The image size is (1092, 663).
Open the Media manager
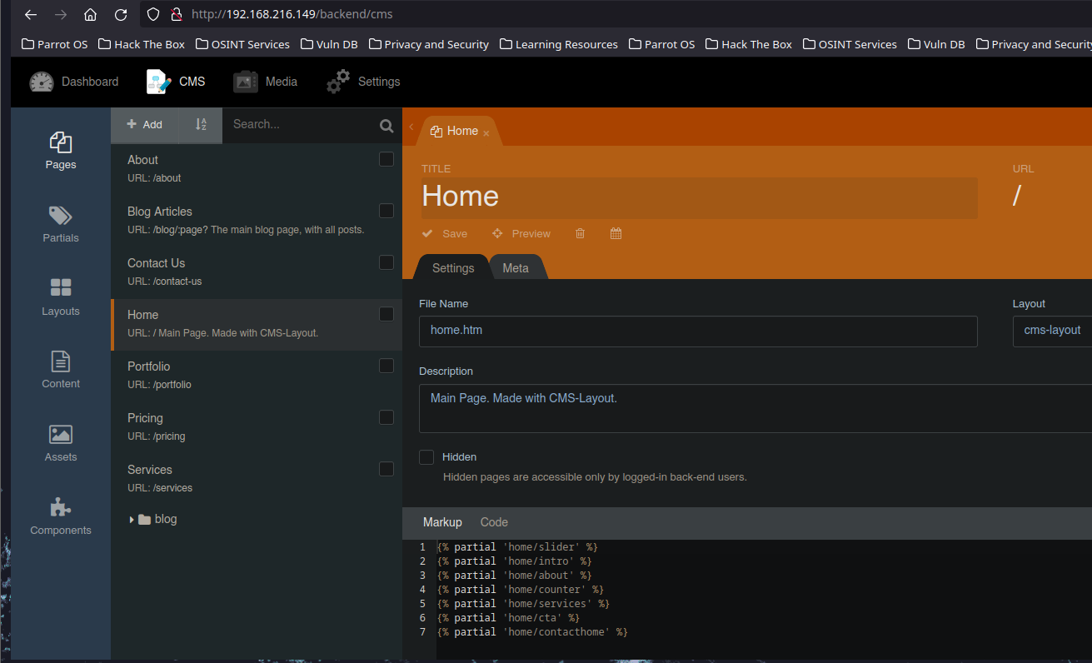click(x=266, y=82)
